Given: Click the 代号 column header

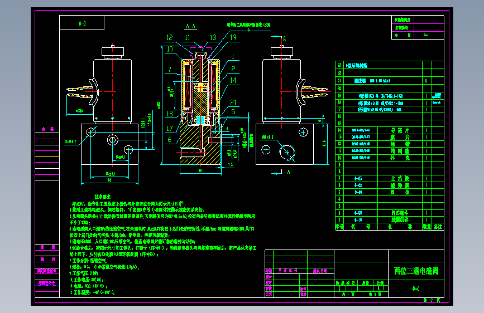Looking at the screenshot, I should (x=361, y=227).
